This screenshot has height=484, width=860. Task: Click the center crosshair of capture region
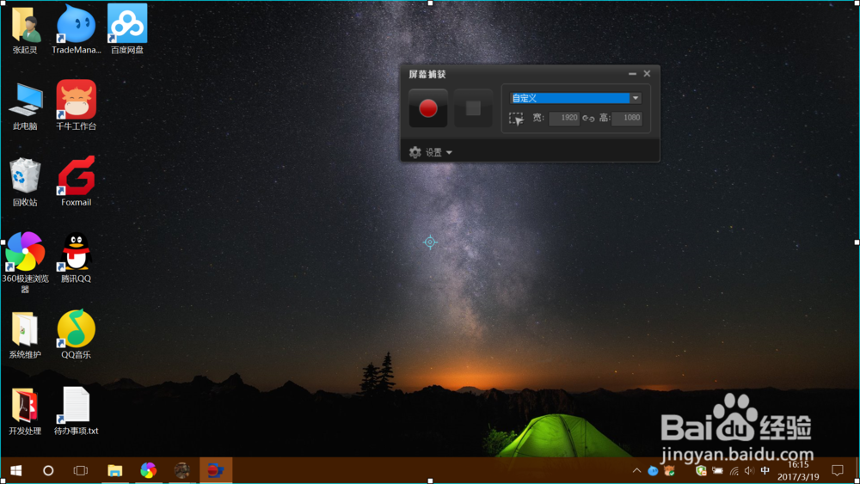click(x=430, y=242)
